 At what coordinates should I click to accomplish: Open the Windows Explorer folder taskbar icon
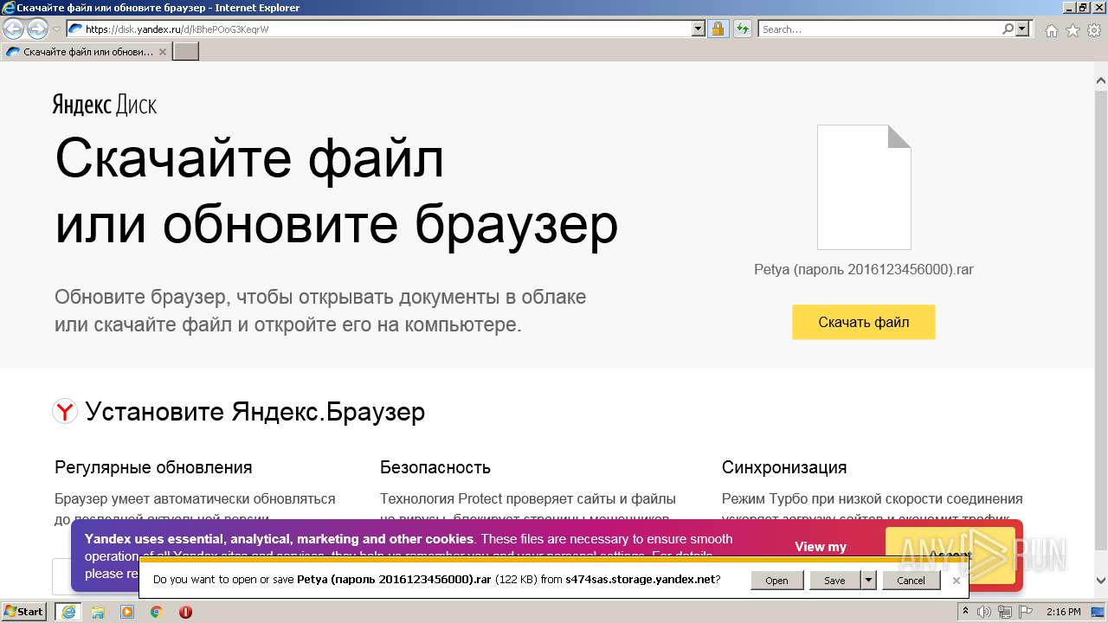pyautogui.click(x=98, y=612)
